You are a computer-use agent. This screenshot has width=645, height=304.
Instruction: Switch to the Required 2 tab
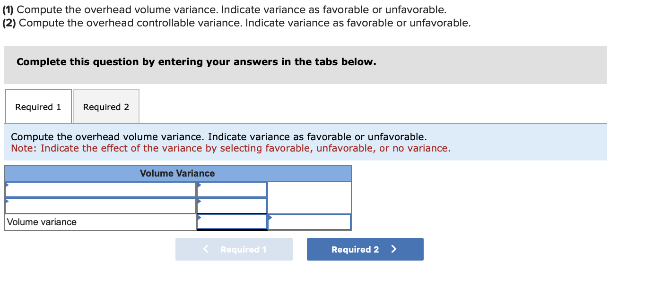[105, 106]
